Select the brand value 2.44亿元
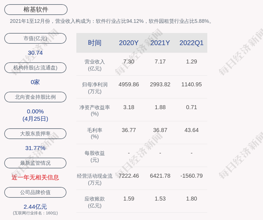Screen dimensions: 263x220 pyautogui.click(x=35, y=207)
